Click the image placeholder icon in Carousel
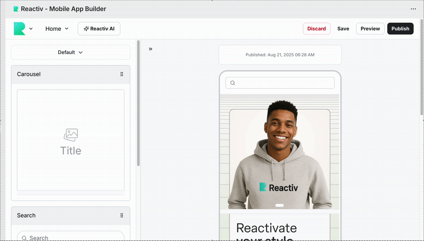The width and height of the screenshot is (424, 241). (70, 135)
